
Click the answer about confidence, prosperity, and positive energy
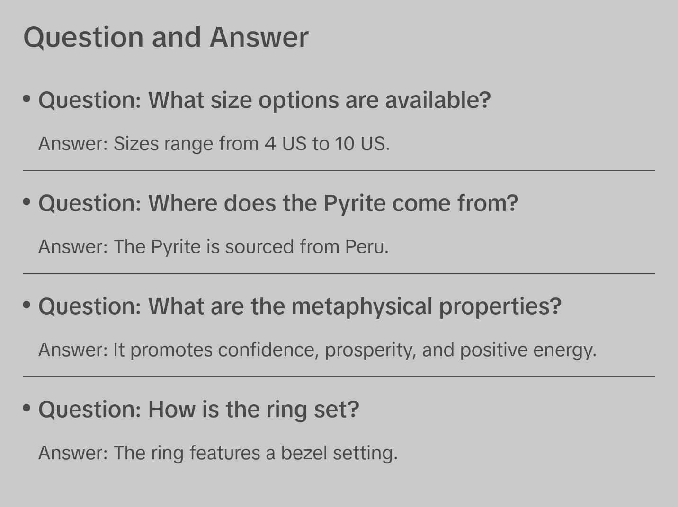pos(317,350)
